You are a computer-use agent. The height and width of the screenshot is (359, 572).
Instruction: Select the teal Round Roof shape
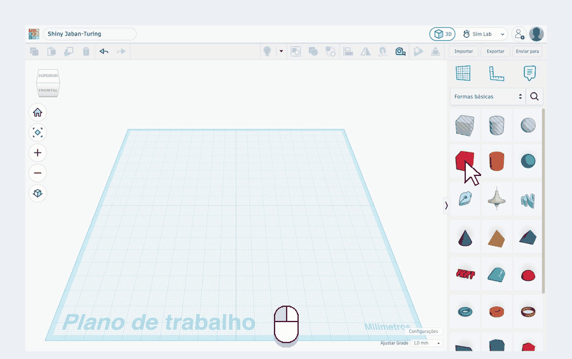(x=496, y=274)
